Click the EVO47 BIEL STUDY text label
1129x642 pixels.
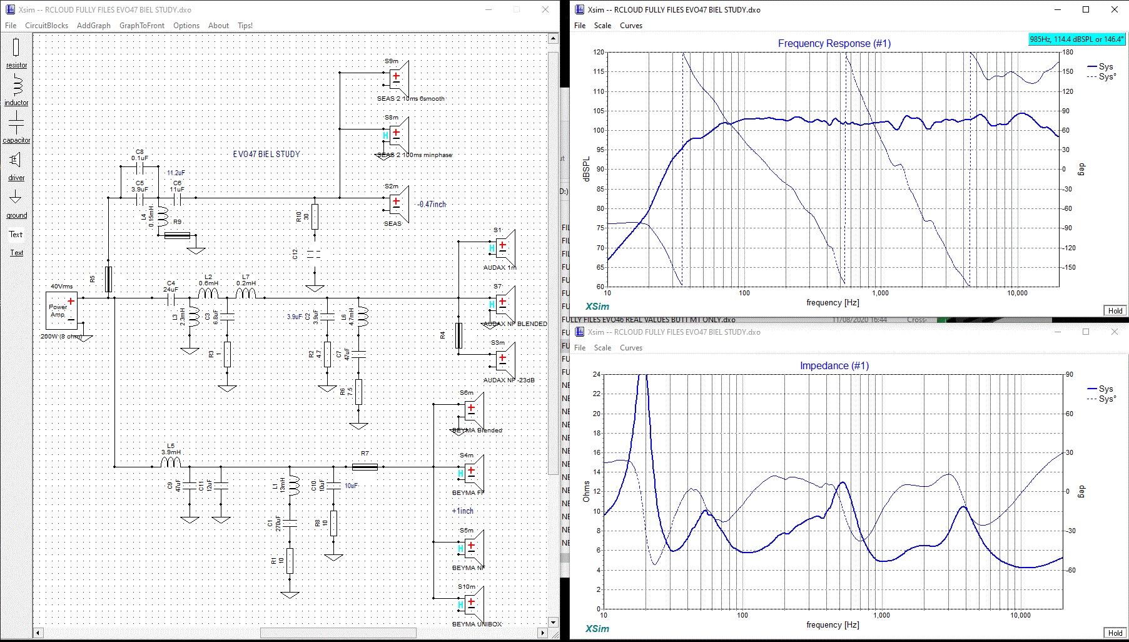click(266, 154)
